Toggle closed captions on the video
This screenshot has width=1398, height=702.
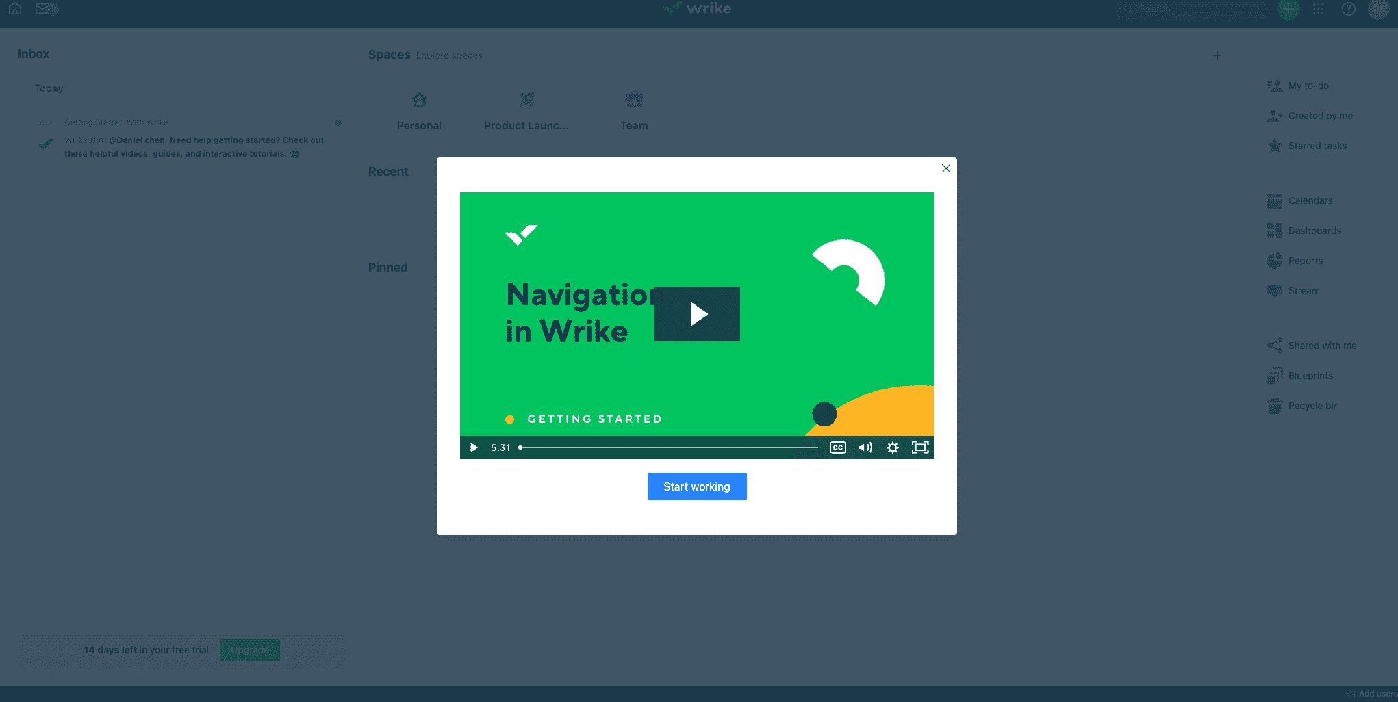pyautogui.click(x=837, y=447)
